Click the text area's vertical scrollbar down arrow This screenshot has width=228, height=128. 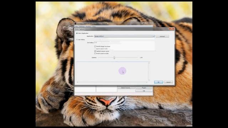click(149, 80)
